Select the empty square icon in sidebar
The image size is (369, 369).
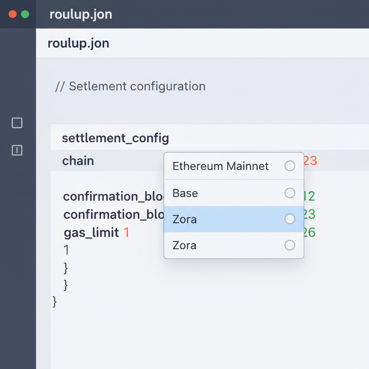17,123
